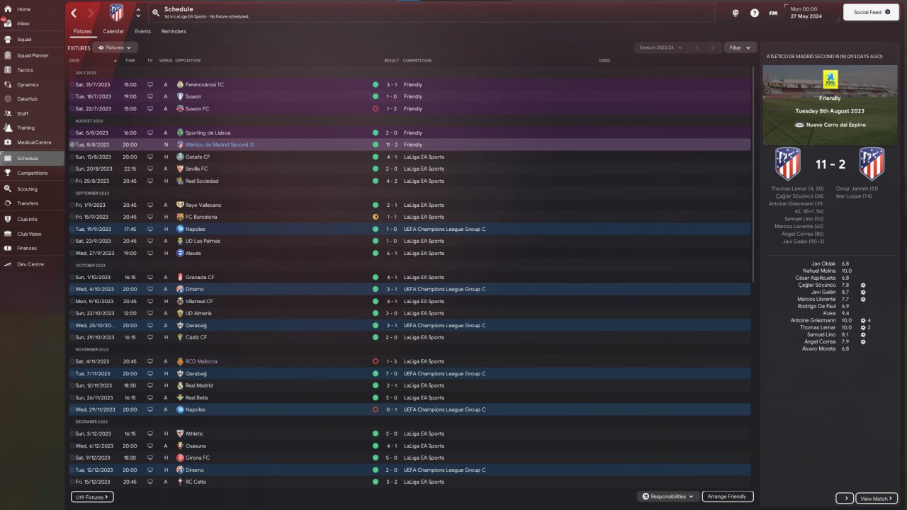The image size is (907, 510).
Task: Open the Responsibilities dropdown
Action: pyautogui.click(x=668, y=497)
